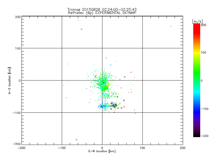Click the red X marker near top left
The image size is (215, 161).
pos(82,29)
